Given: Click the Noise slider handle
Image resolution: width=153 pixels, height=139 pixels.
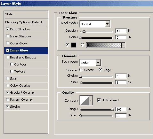Looking at the screenshot, I should coord(80,38).
